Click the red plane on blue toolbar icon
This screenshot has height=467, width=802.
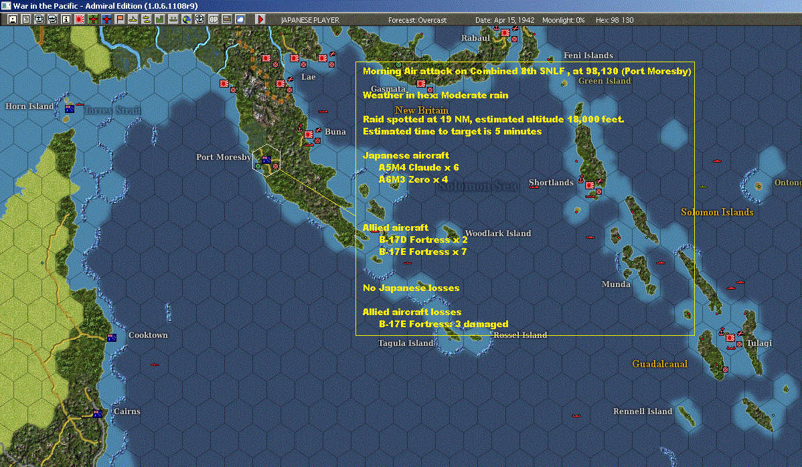point(106,19)
